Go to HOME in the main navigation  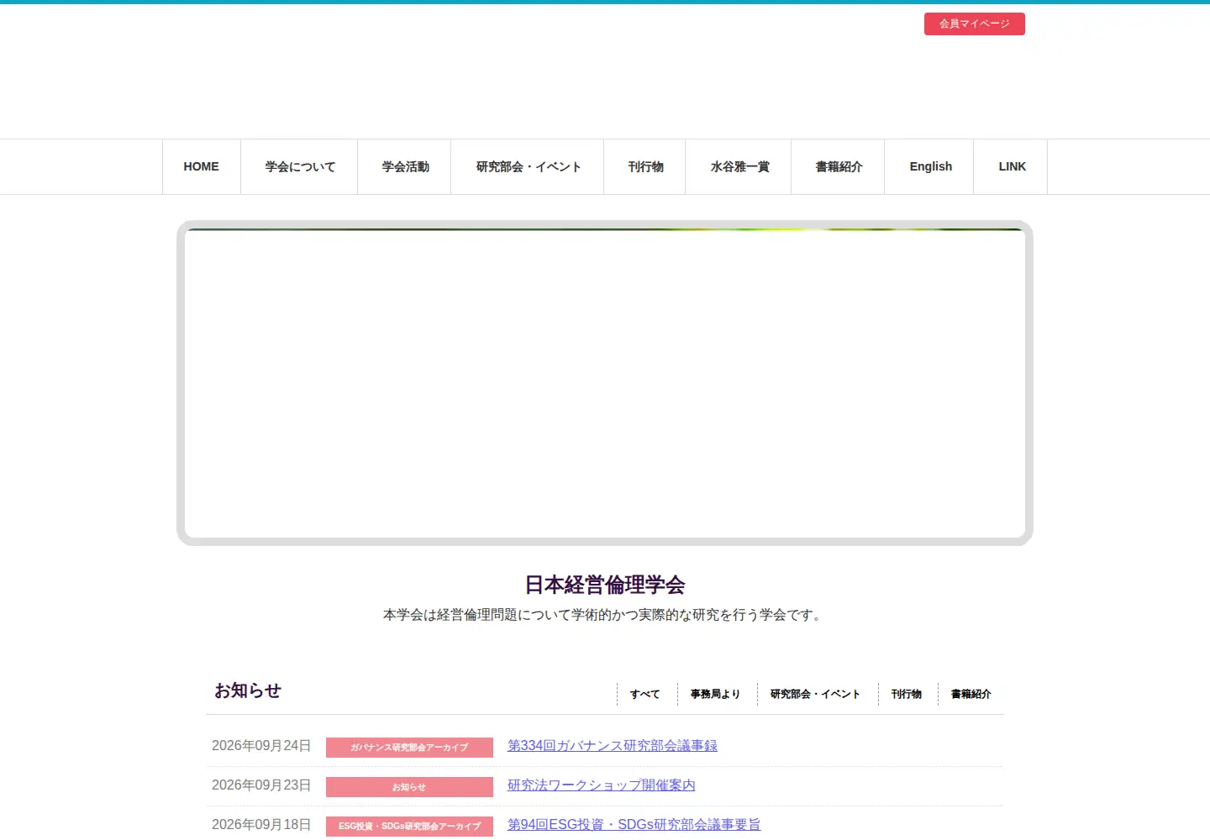tap(202, 166)
